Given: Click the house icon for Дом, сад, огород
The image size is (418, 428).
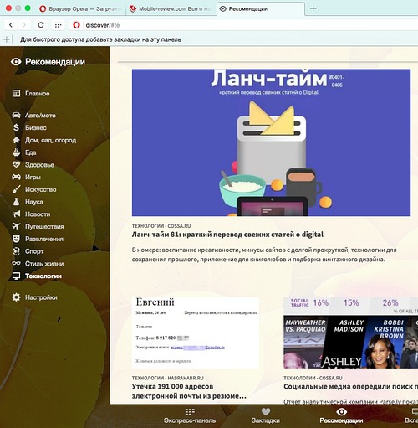Looking at the screenshot, I should tap(16, 140).
